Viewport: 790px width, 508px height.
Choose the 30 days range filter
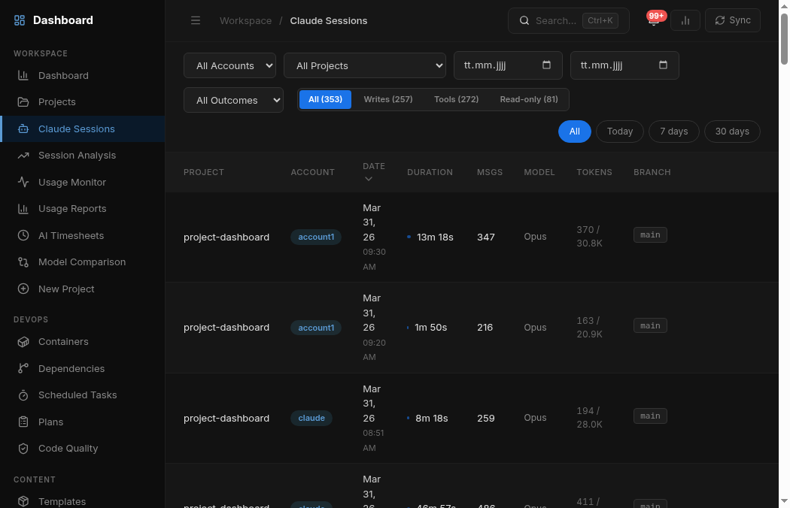pyautogui.click(x=731, y=132)
